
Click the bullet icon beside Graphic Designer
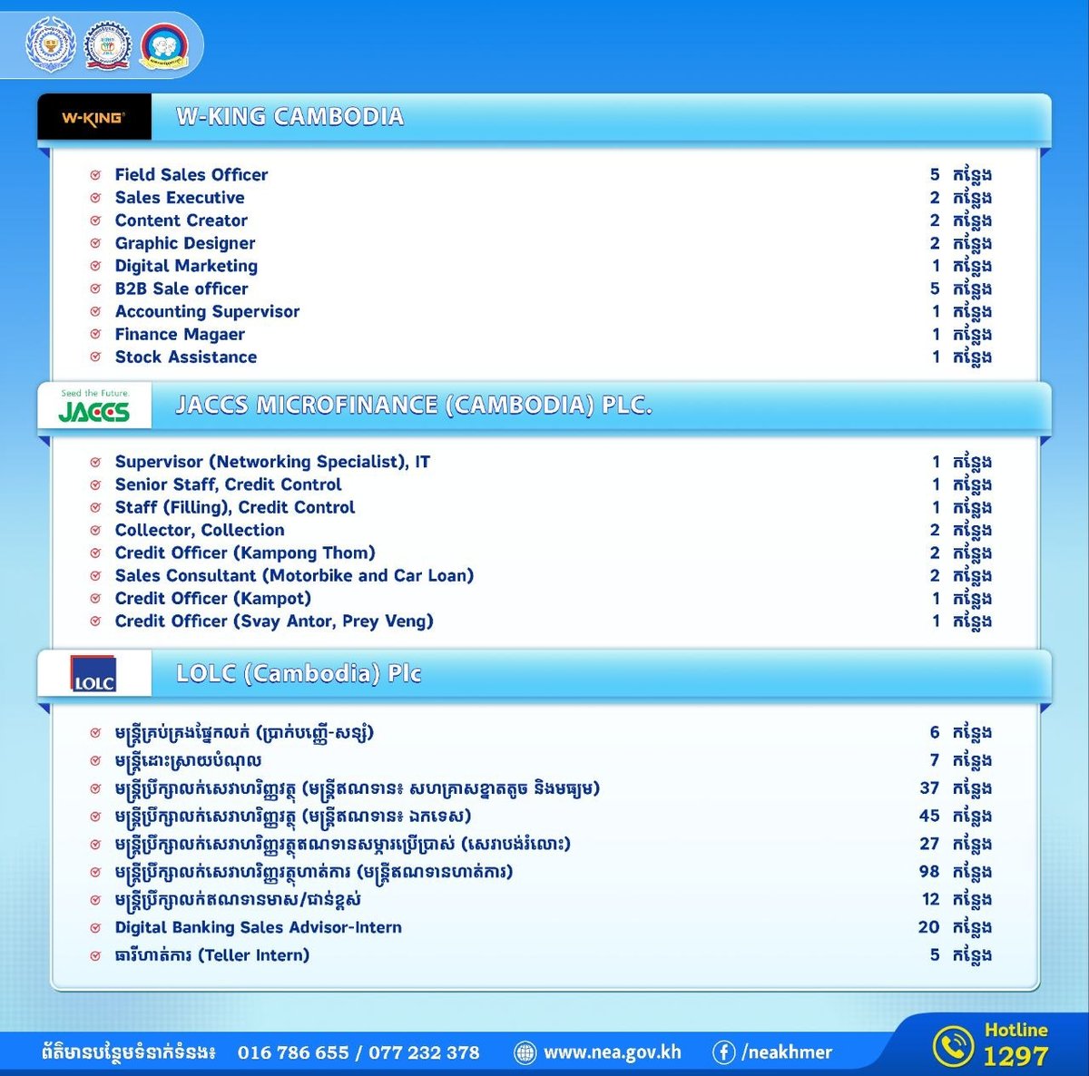(x=95, y=243)
